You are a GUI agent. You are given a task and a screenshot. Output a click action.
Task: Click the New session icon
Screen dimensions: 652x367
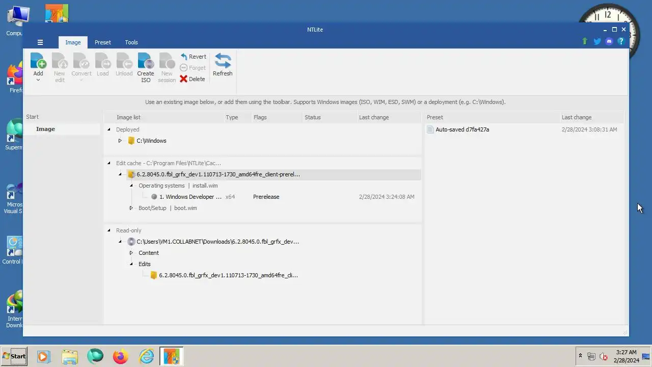(167, 61)
